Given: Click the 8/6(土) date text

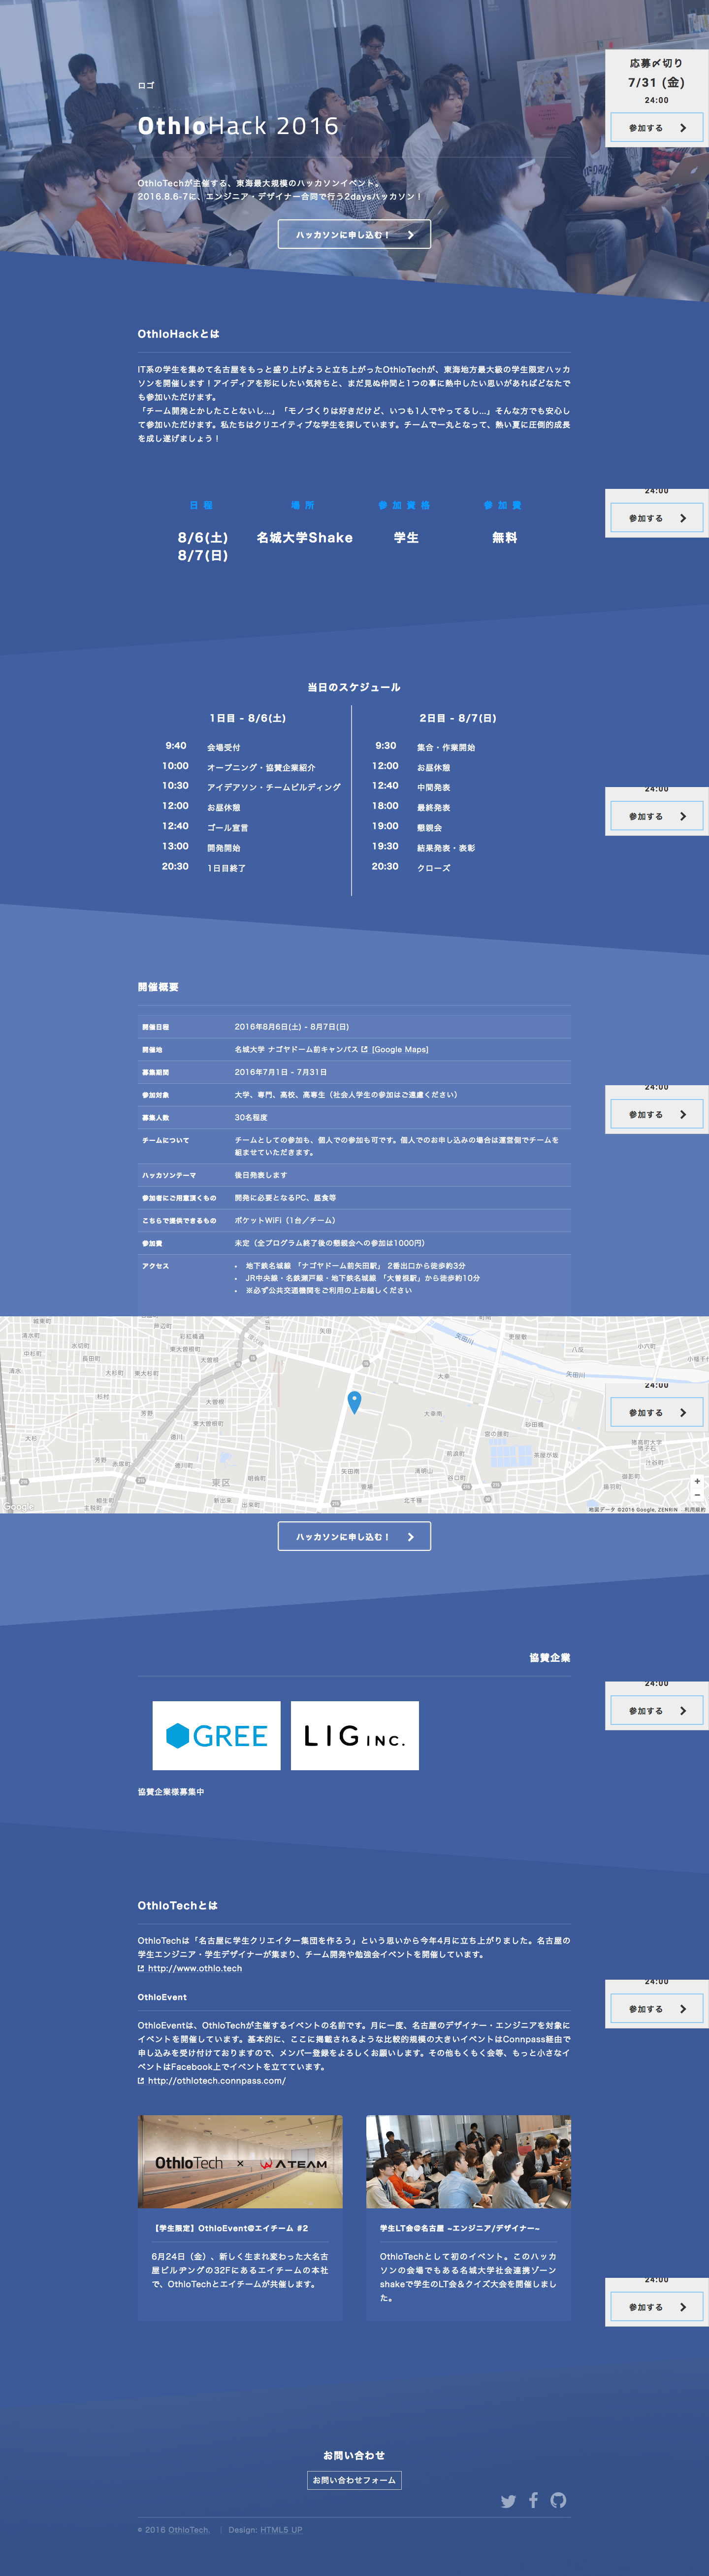Looking at the screenshot, I should [203, 538].
